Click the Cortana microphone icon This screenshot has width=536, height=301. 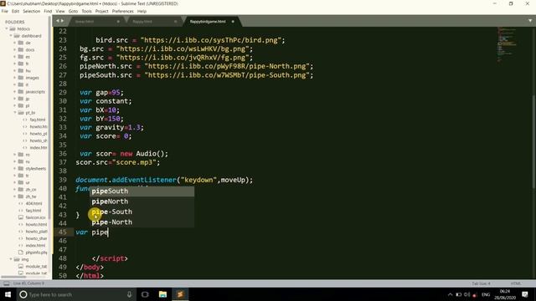pyautogui.click(x=129, y=294)
